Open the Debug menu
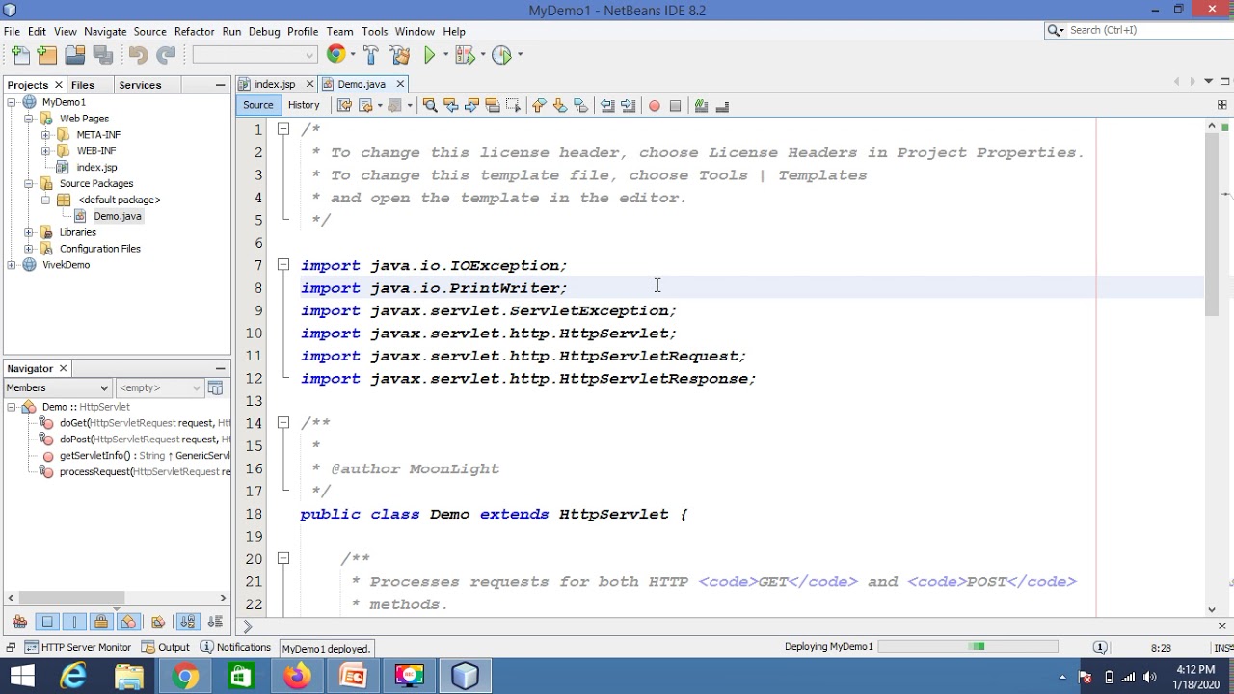Viewport: 1234px width, 694px height. [x=264, y=31]
